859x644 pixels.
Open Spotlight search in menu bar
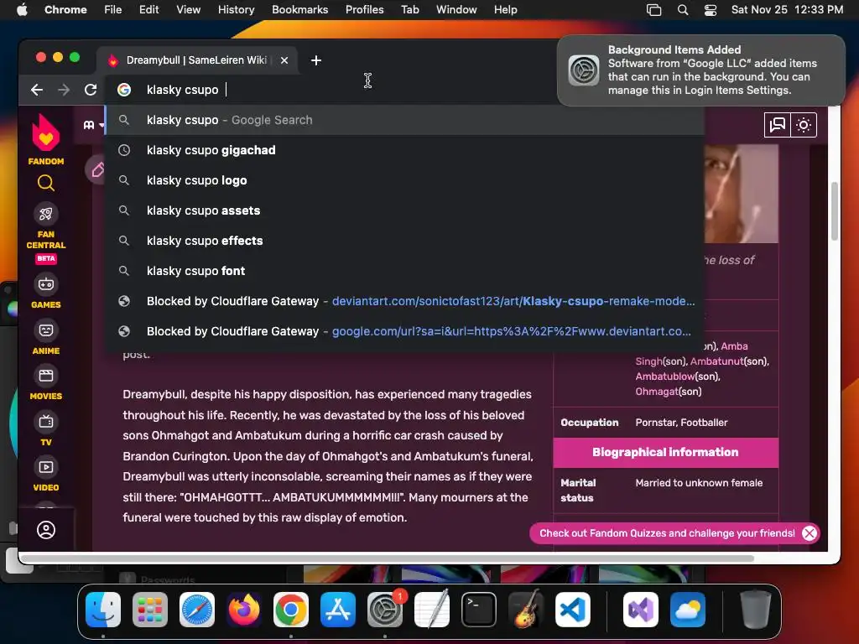pyautogui.click(x=683, y=10)
